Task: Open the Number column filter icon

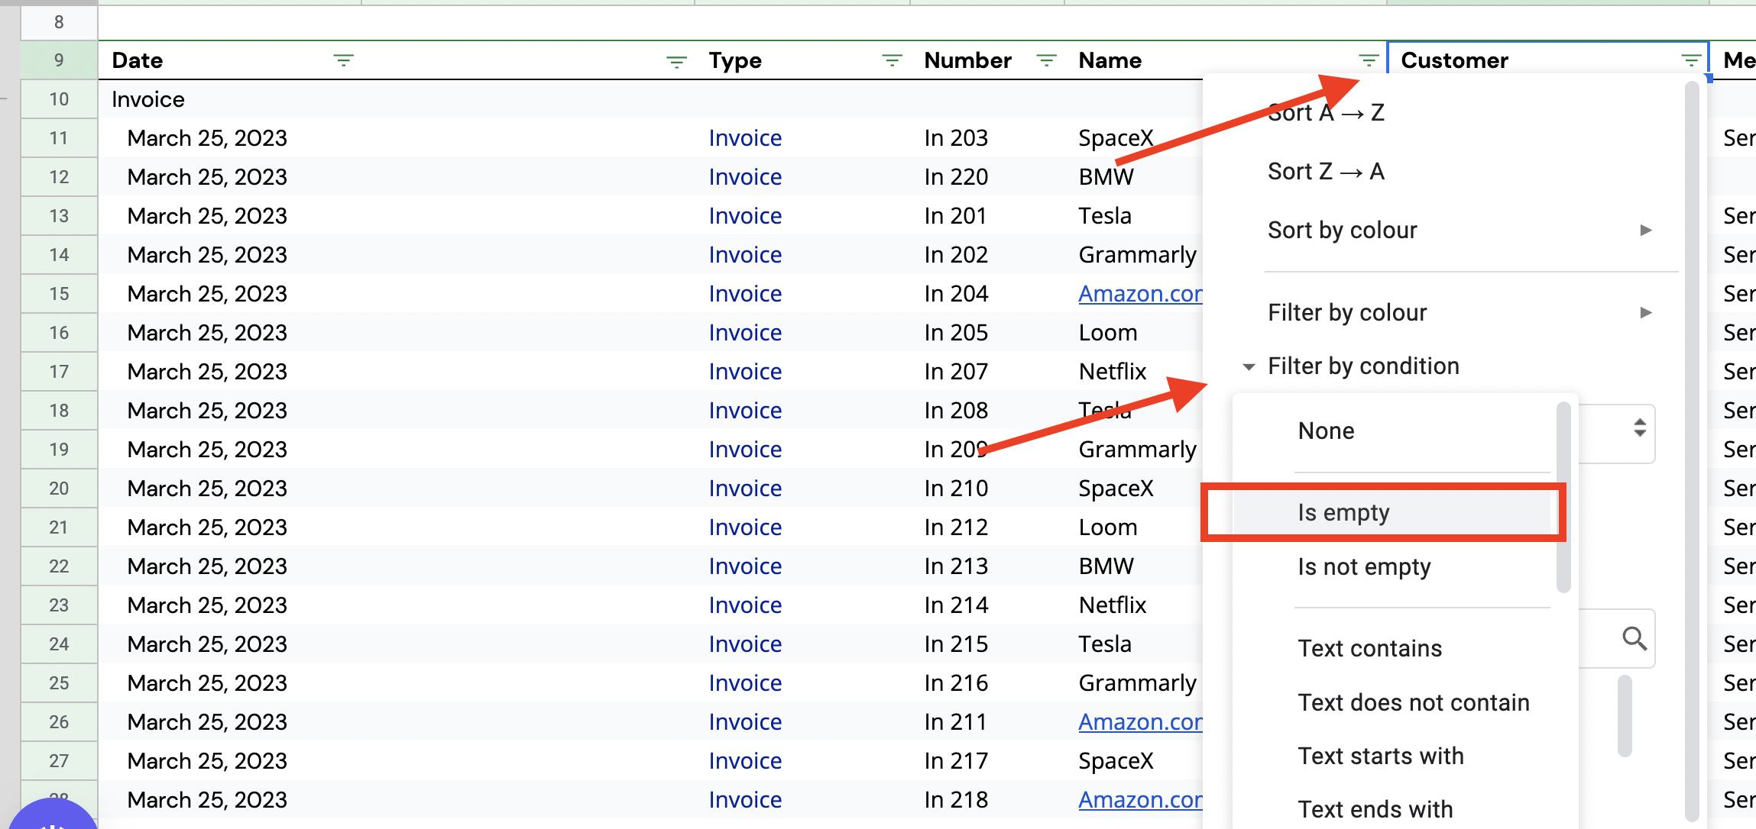Action: pos(1046,60)
